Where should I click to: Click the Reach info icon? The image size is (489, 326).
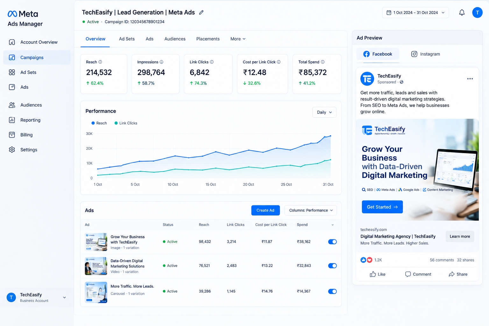click(100, 62)
